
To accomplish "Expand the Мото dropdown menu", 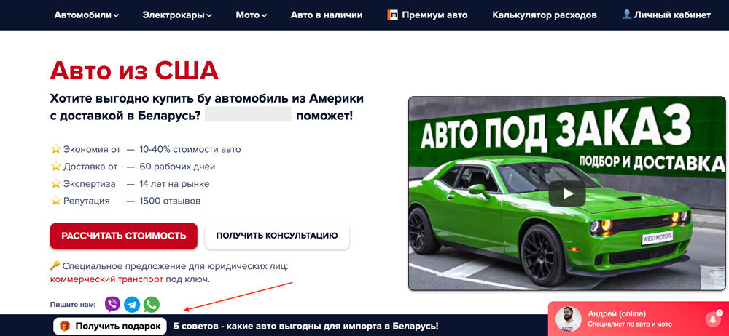I will (251, 15).
